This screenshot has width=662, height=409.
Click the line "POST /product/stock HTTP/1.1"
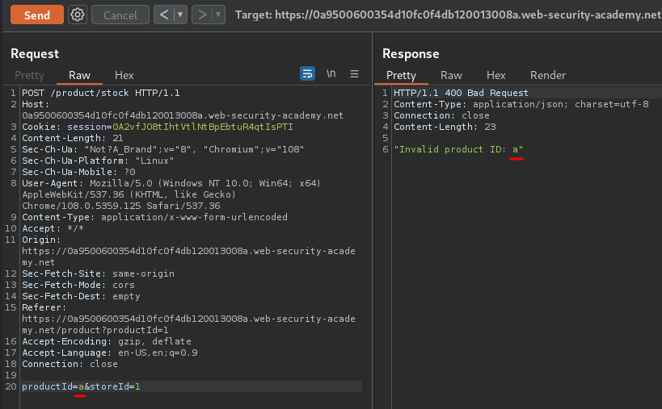coord(101,93)
